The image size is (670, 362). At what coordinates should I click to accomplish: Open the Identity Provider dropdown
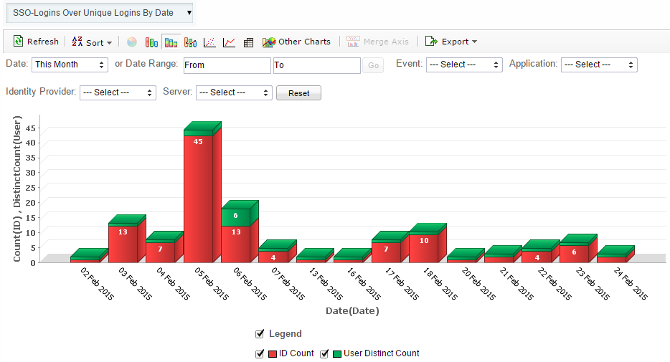(118, 92)
